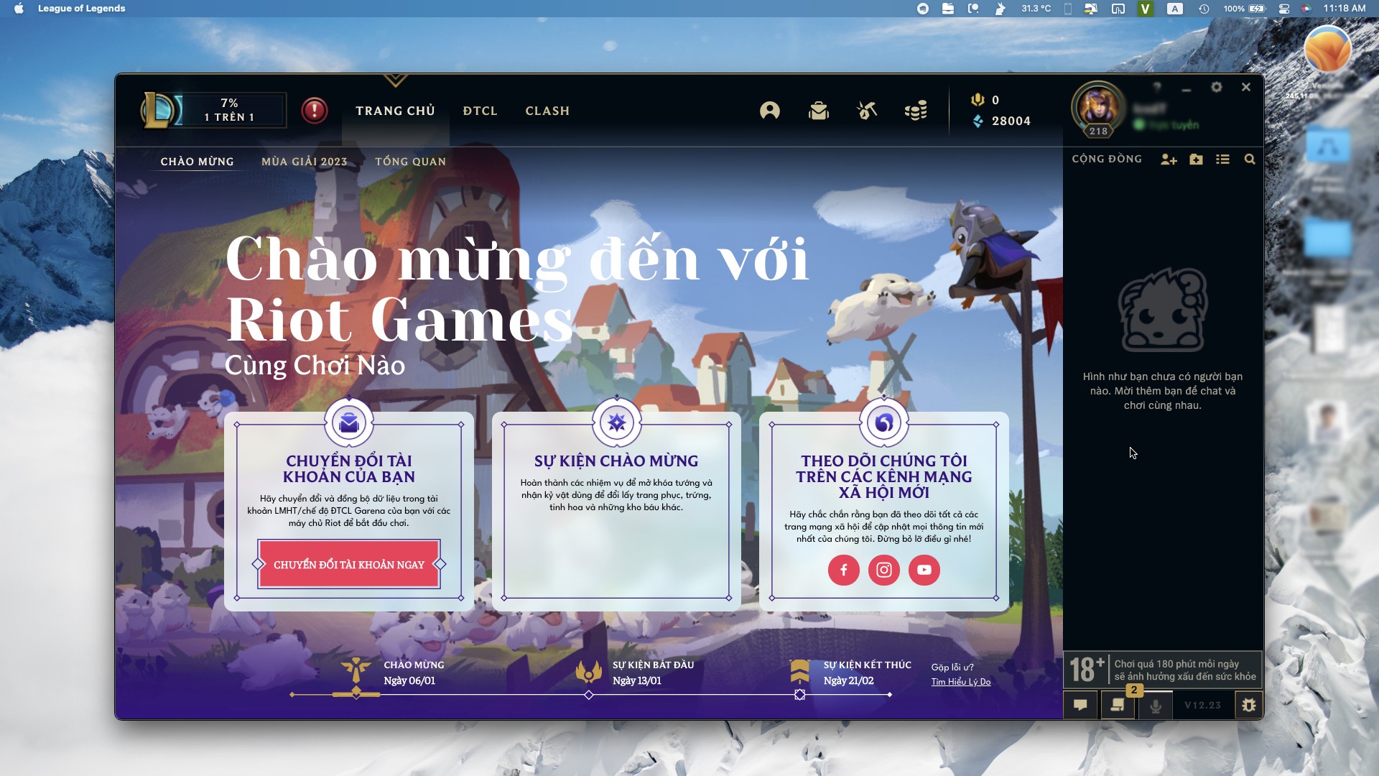Switch to the ĐTCL tab
This screenshot has width=1379, height=776.
[x=480, y=111]
